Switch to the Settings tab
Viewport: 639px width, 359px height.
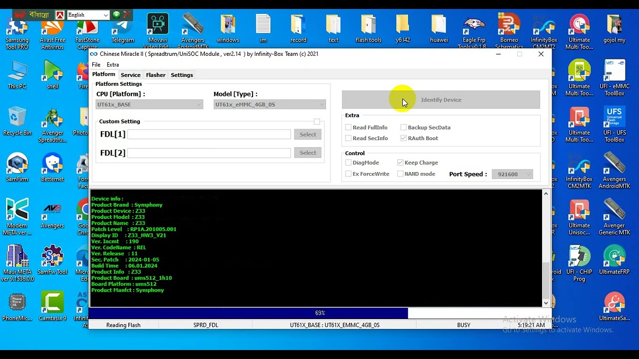[182, 75]
